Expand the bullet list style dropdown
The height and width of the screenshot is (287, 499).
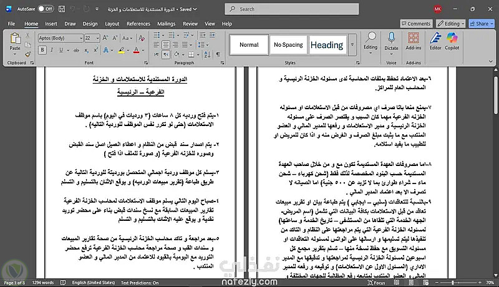(x=163, y=36)
